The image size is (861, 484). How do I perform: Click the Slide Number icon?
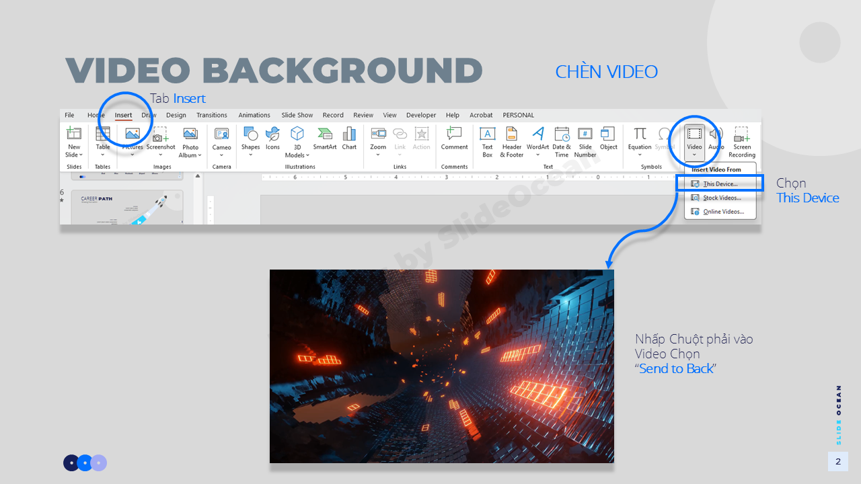coord(585,133)
